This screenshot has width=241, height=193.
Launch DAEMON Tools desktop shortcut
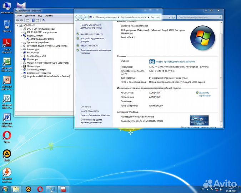coord(7,175)
